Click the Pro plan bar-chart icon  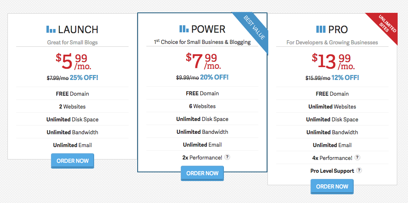(x=321, y=29)
